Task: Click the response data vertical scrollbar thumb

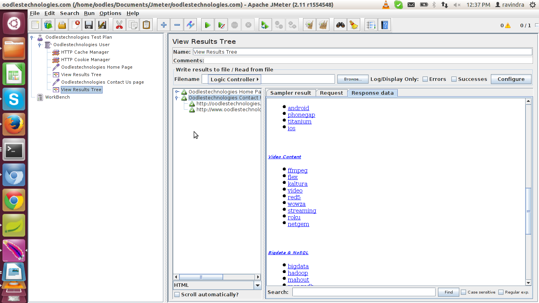Action: 528,211
